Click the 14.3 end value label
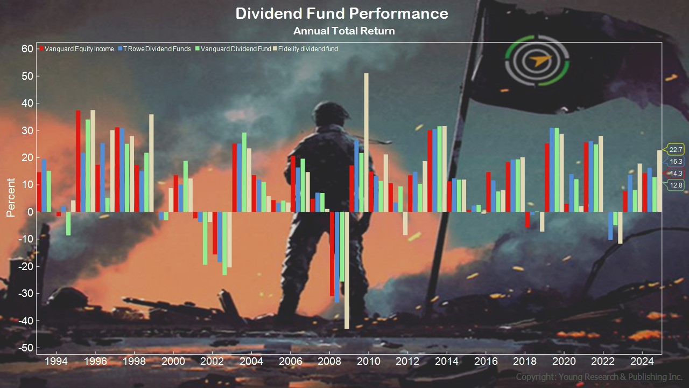689x388 pixels. 676,174
